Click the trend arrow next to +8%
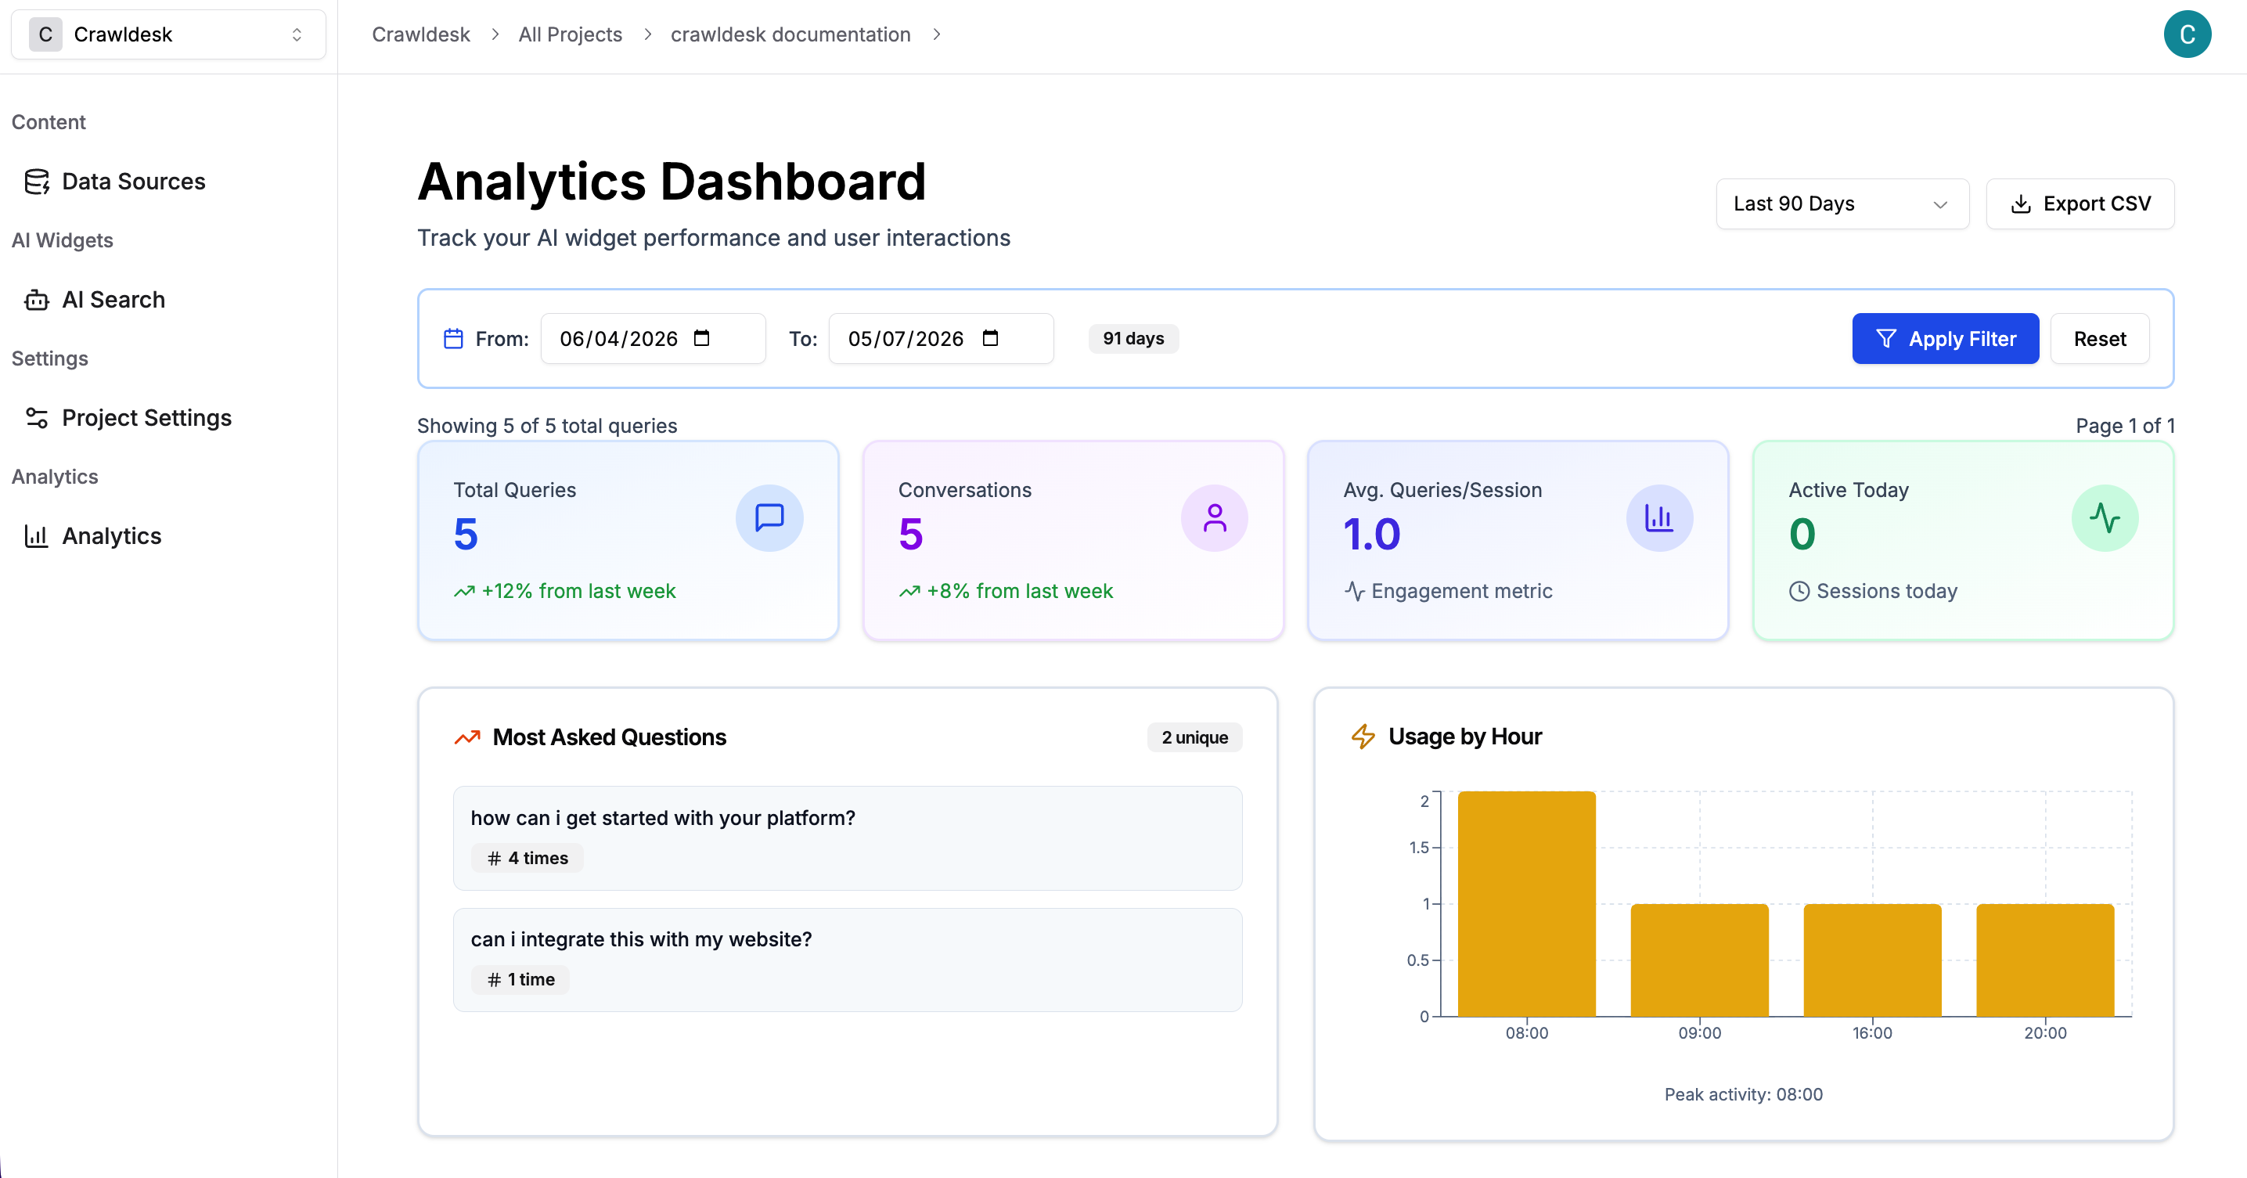The image size is (2247, 1178). pos(909,592)
